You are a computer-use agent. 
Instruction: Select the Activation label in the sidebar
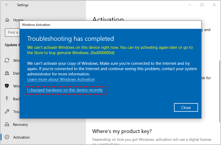point(21,137)
